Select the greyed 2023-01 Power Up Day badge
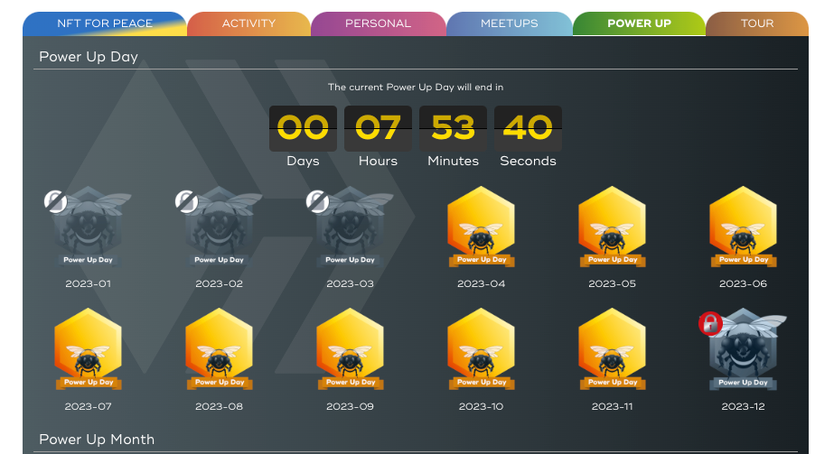834x454 pixels. tap(89, 227)
